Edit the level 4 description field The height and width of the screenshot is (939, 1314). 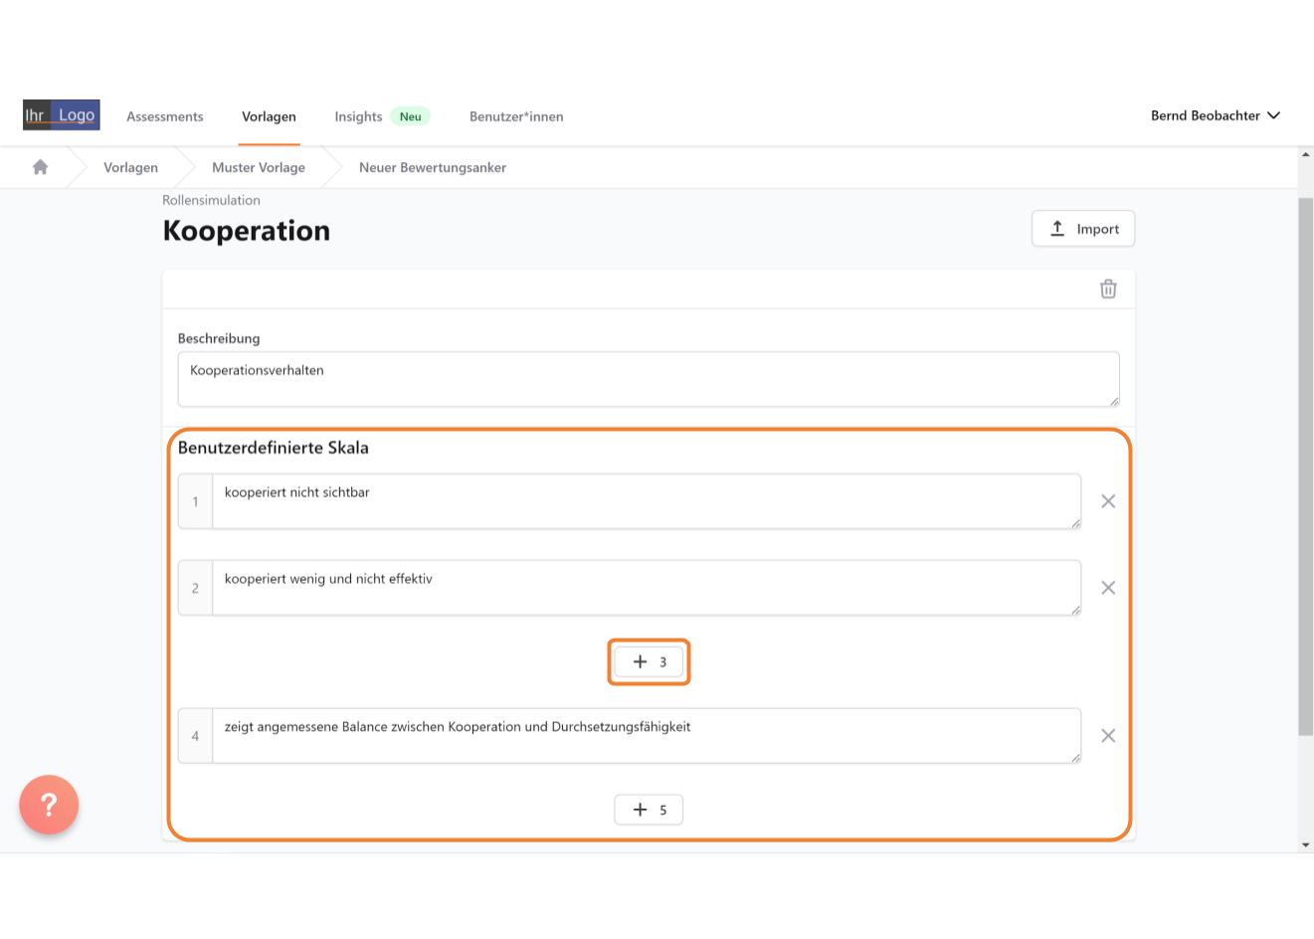click(x=647, y=736)
